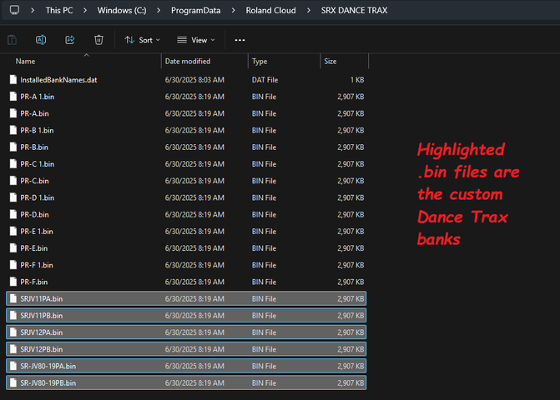
Task: Expand chevron after Windows (C:)
Action: point(159,10)
